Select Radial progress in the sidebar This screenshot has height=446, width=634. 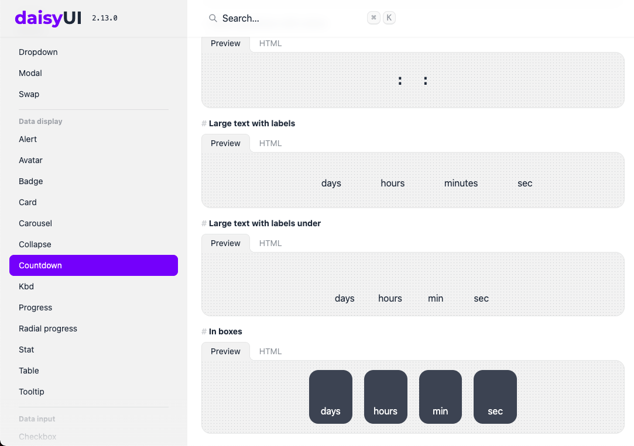[x=47, y=329]
